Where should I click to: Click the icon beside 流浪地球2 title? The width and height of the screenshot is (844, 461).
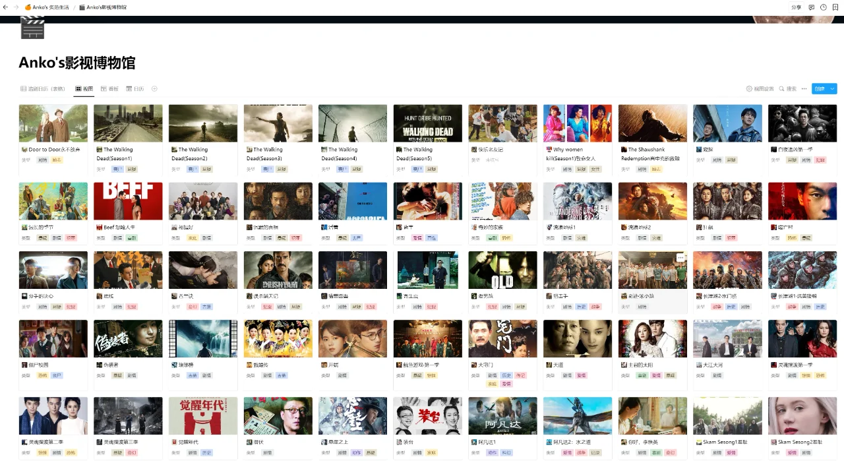point(624,227)
